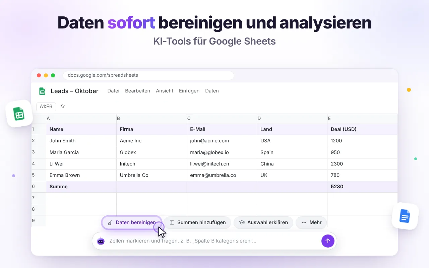Viewport: 429px width, 268px height.
Task: Select the Emma Brown cell
Action: point(81,175)
